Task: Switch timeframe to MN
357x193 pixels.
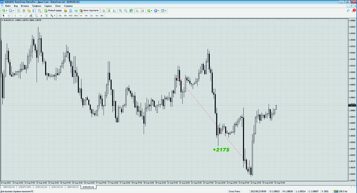Action: [102, 16]
